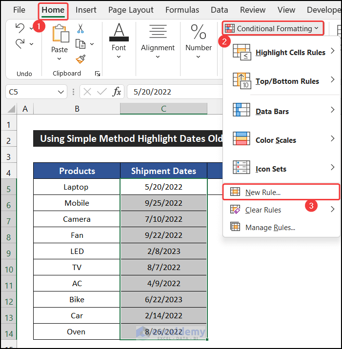
Task: Click the Redo arrow icon
Action: [20, 44]
